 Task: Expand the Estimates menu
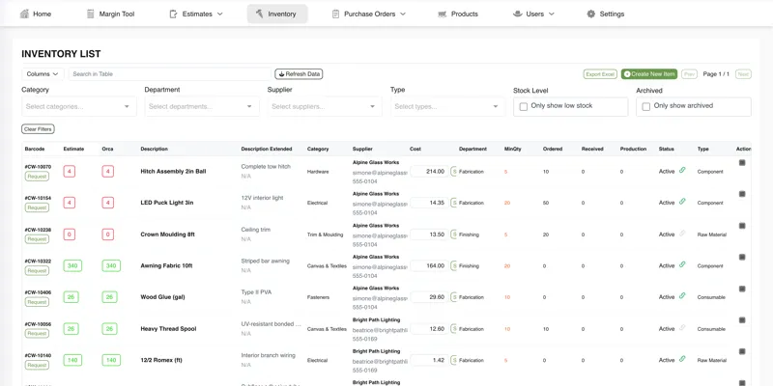pyautogui.click(x=196, y=14)
